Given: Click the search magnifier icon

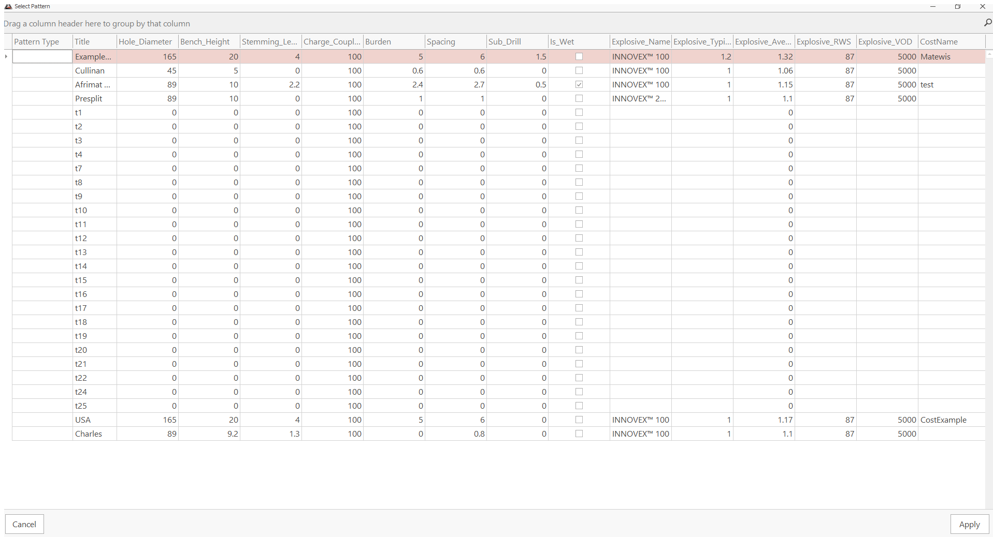Looking at the screenshot, I should pos(987,23).
